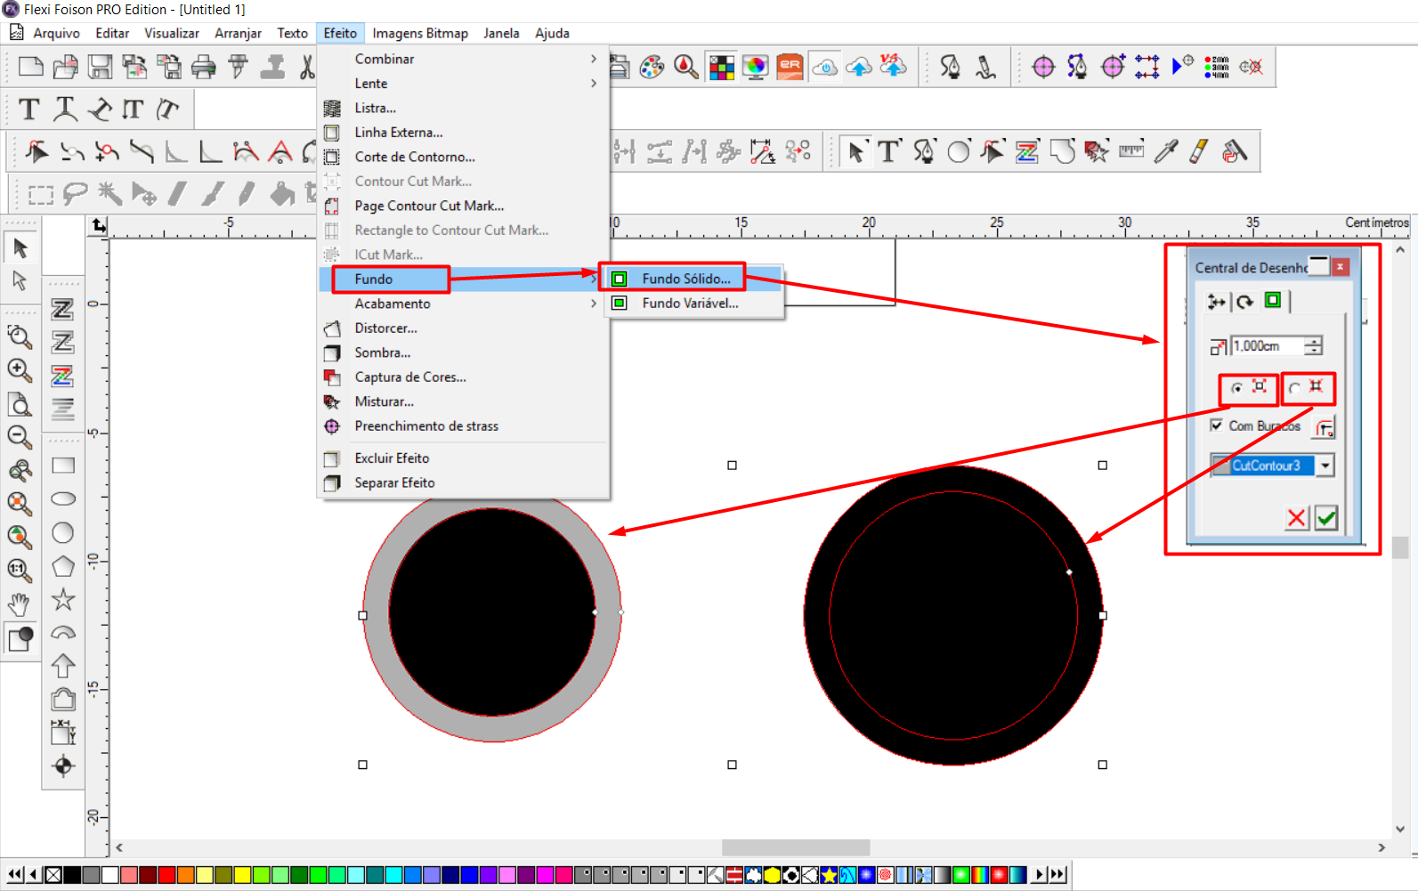This screenshot has width=1418, height=891.
Task: Select the up arrow shape tool
Action: click(x=63, y=666)
